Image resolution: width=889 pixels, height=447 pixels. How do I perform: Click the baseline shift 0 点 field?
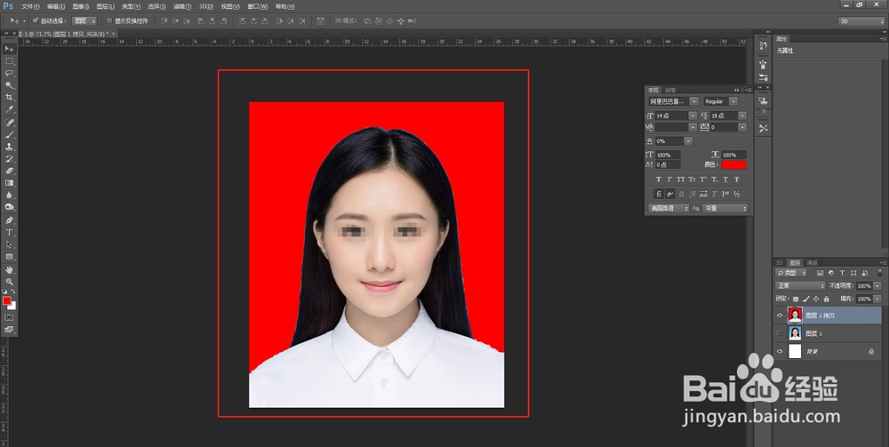tap(668, 165)
